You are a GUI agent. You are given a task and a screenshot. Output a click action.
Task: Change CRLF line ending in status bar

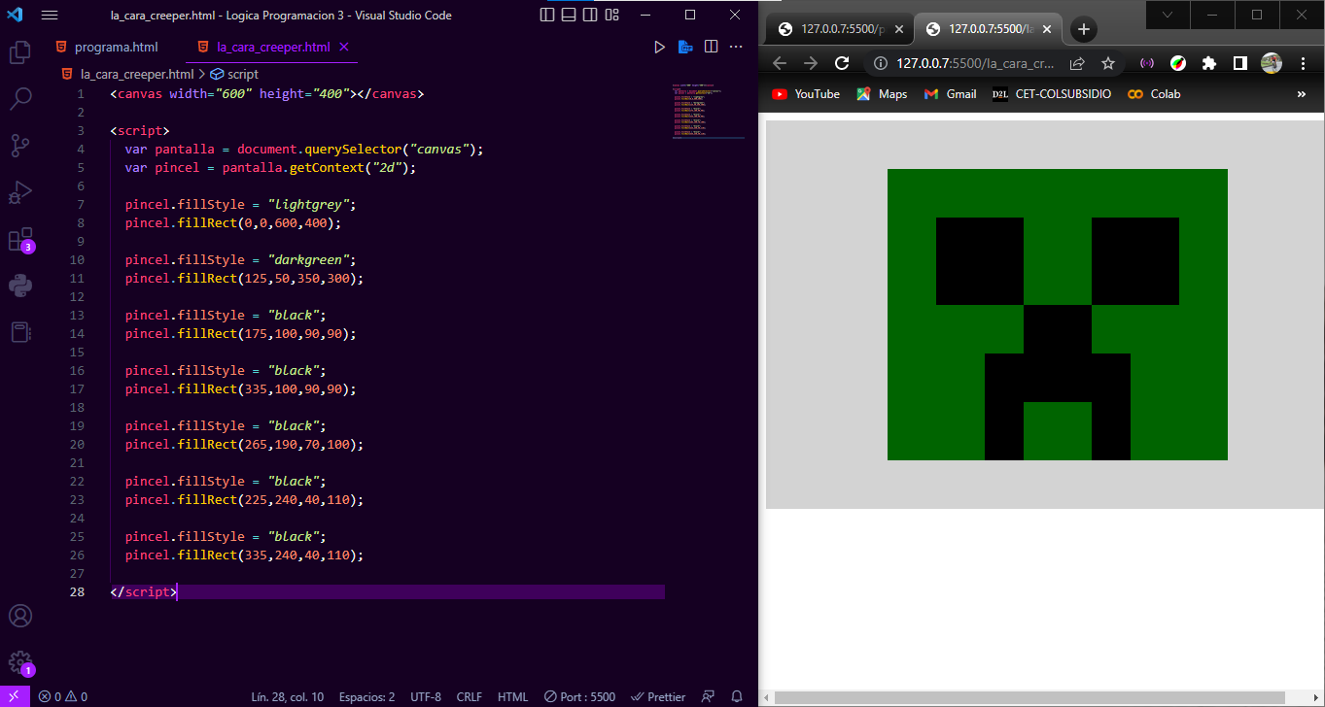point(470,696)
